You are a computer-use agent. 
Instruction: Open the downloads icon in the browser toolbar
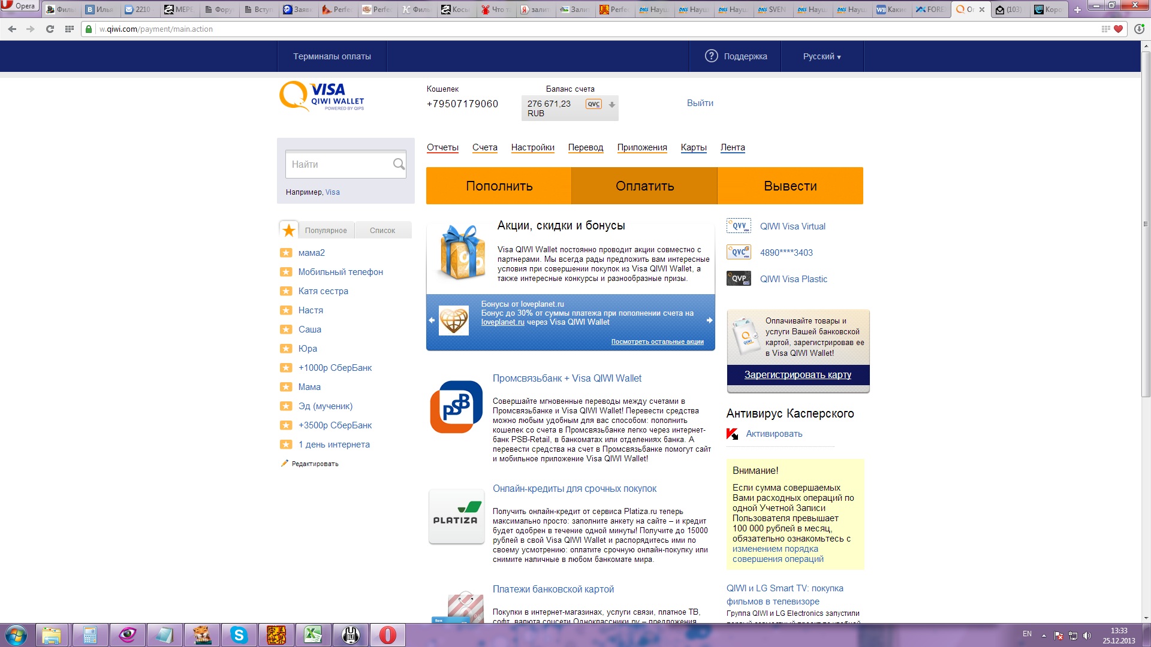pyautogui.click(x=1139, y=29)
